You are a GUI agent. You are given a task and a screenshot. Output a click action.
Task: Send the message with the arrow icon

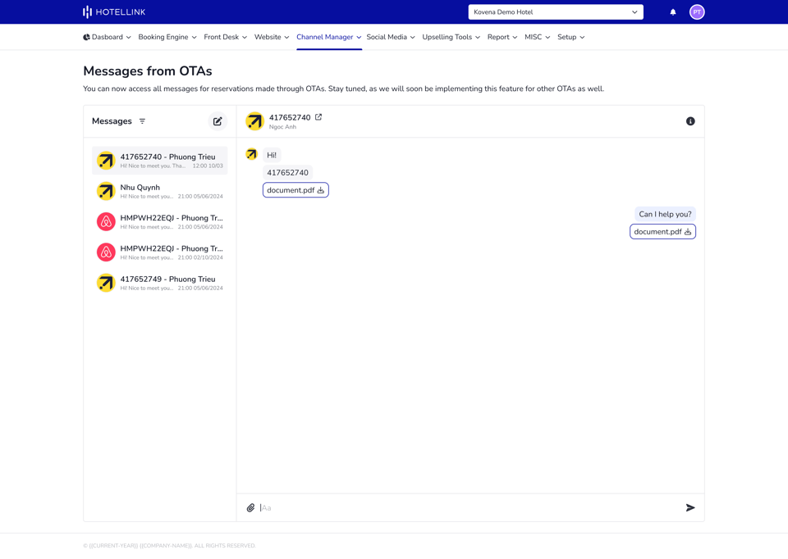pyautogui.click(x=690, y=508)
